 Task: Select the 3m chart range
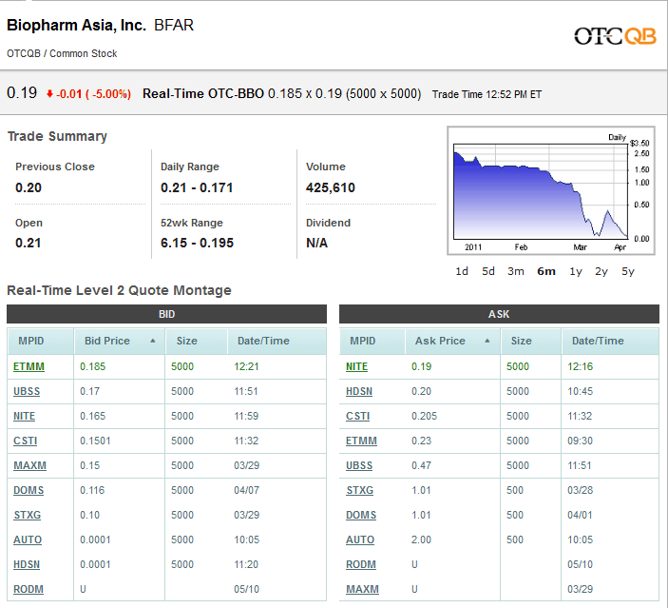(x=515, y=271)
